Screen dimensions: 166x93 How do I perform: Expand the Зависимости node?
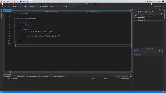(136, 19)
